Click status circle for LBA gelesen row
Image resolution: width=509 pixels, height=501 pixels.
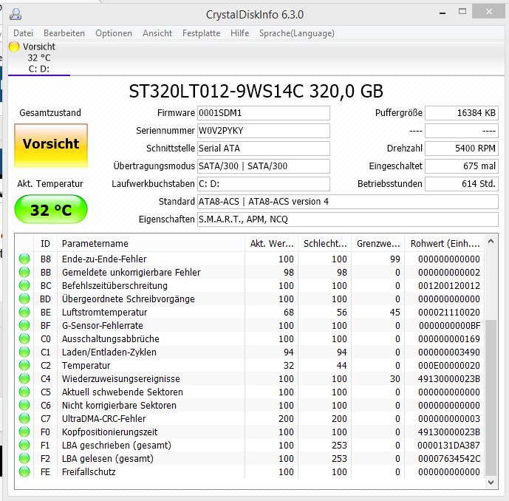click(x=24, y=458)
